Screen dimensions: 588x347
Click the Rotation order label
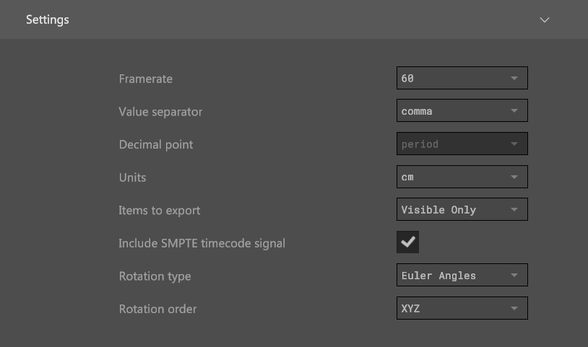157,309
